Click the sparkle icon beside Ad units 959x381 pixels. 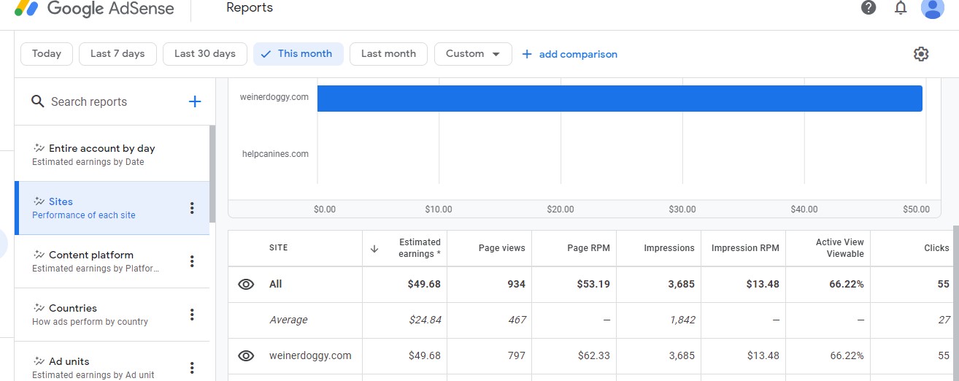coord(39,361)
